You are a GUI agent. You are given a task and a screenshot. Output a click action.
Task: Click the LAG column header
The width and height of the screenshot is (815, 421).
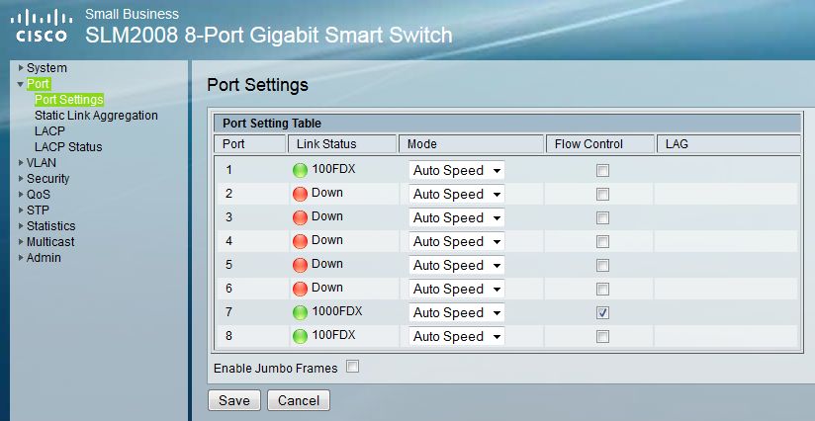pos(729,144)
